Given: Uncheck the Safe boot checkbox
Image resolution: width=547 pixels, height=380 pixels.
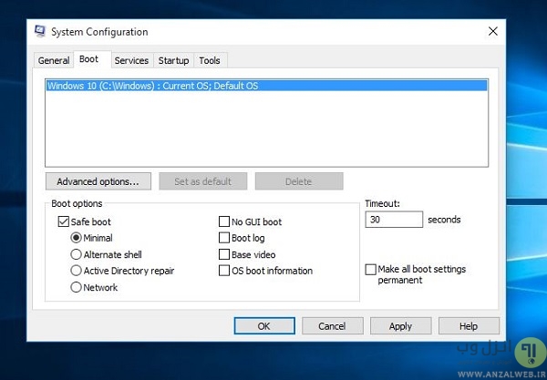Looking at the screenshot, I should coord(64,221).
